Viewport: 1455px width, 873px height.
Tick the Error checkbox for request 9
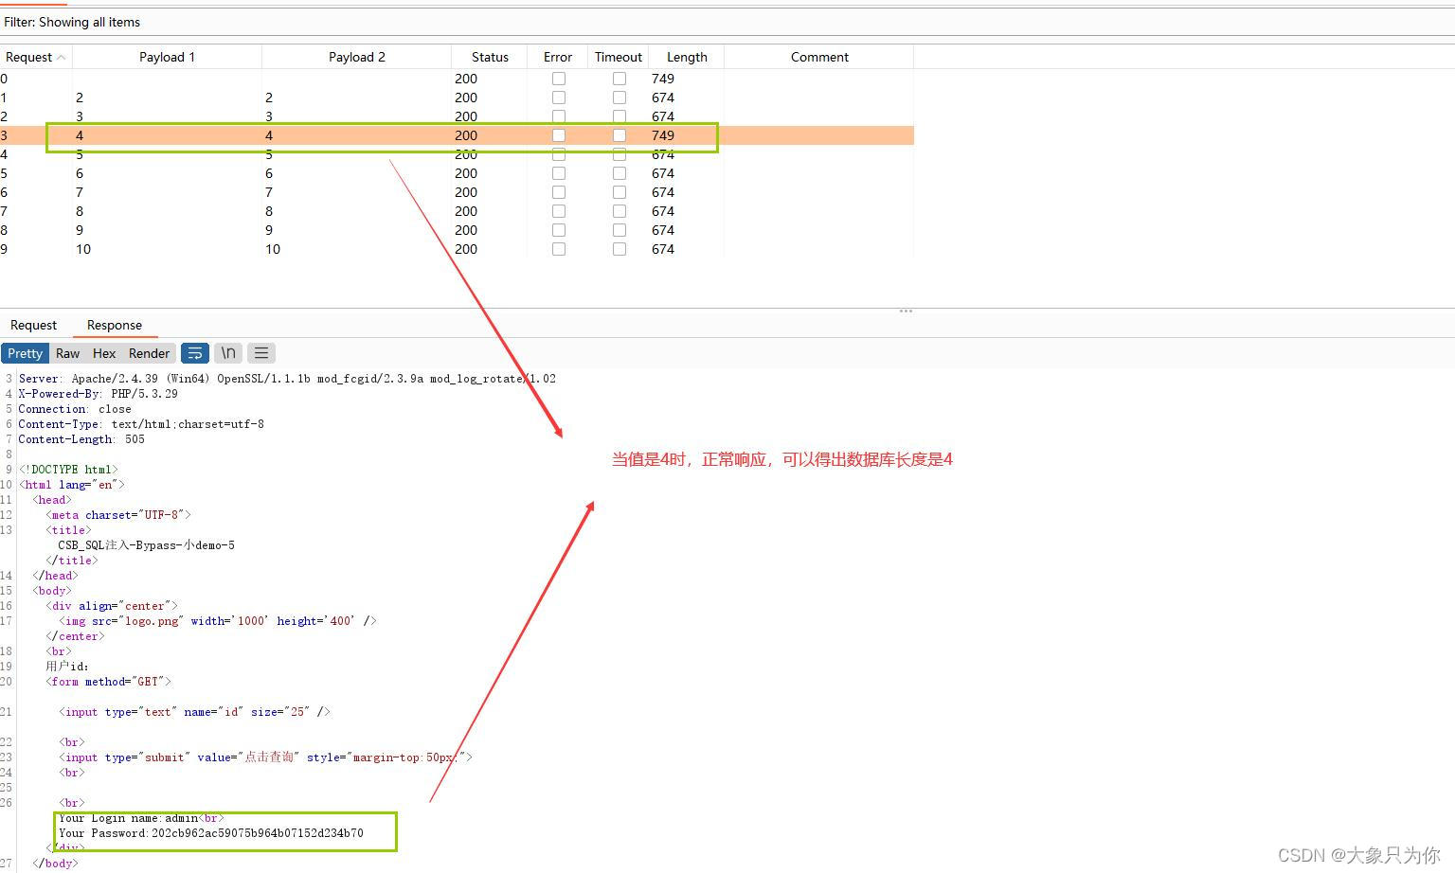click(x=559, y=249)
